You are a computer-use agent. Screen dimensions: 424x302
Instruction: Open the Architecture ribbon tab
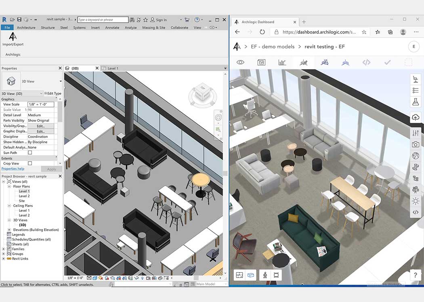click(26, 28)
